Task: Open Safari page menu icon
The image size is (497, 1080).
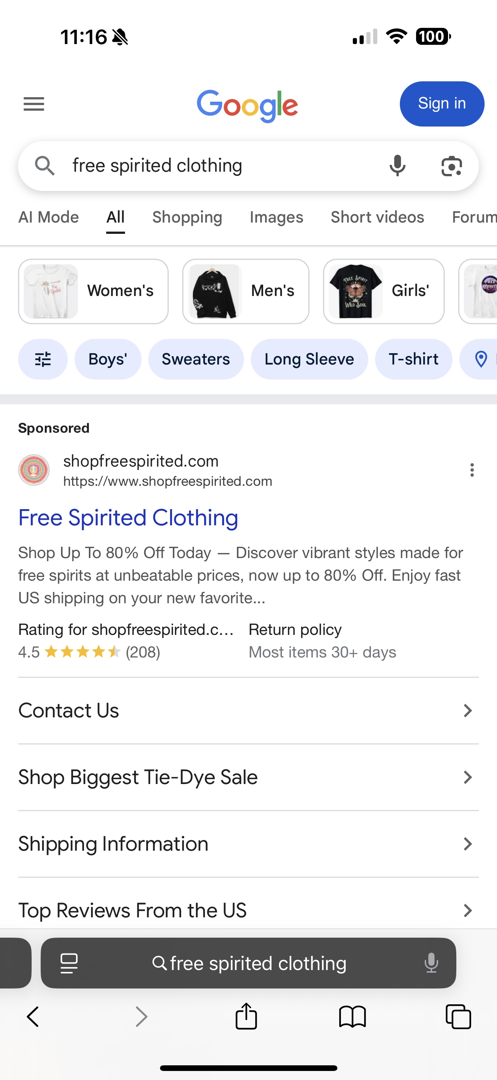Action: coord(69,963)
